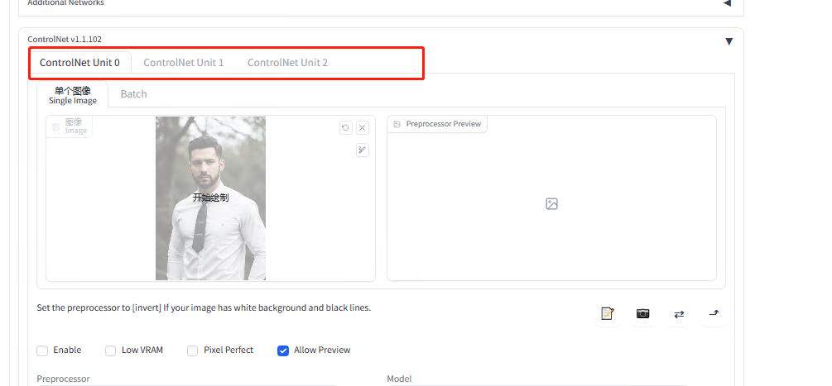Click the double-arrow swap icon
The width and height of the screenshot is (832, 386).
click(x=679, y=314)
